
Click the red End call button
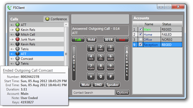click(122, 40)
